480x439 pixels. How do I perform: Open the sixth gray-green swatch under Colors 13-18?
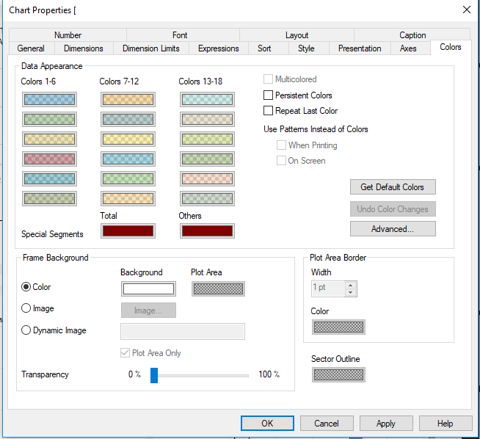(x=207, y=199)
